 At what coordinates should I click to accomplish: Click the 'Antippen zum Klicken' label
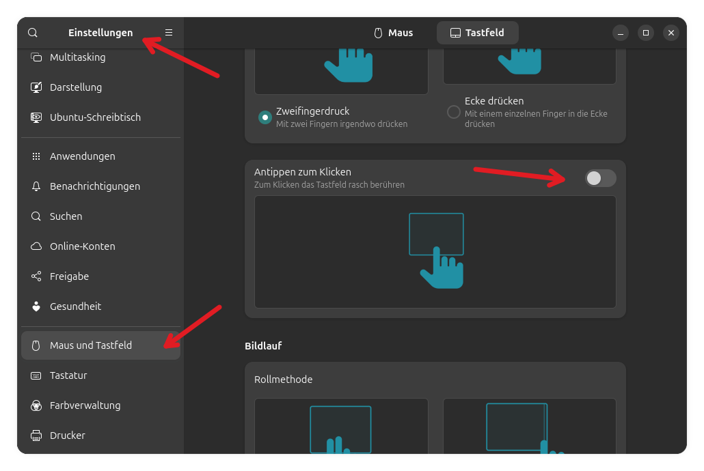[x=303, y=172]
